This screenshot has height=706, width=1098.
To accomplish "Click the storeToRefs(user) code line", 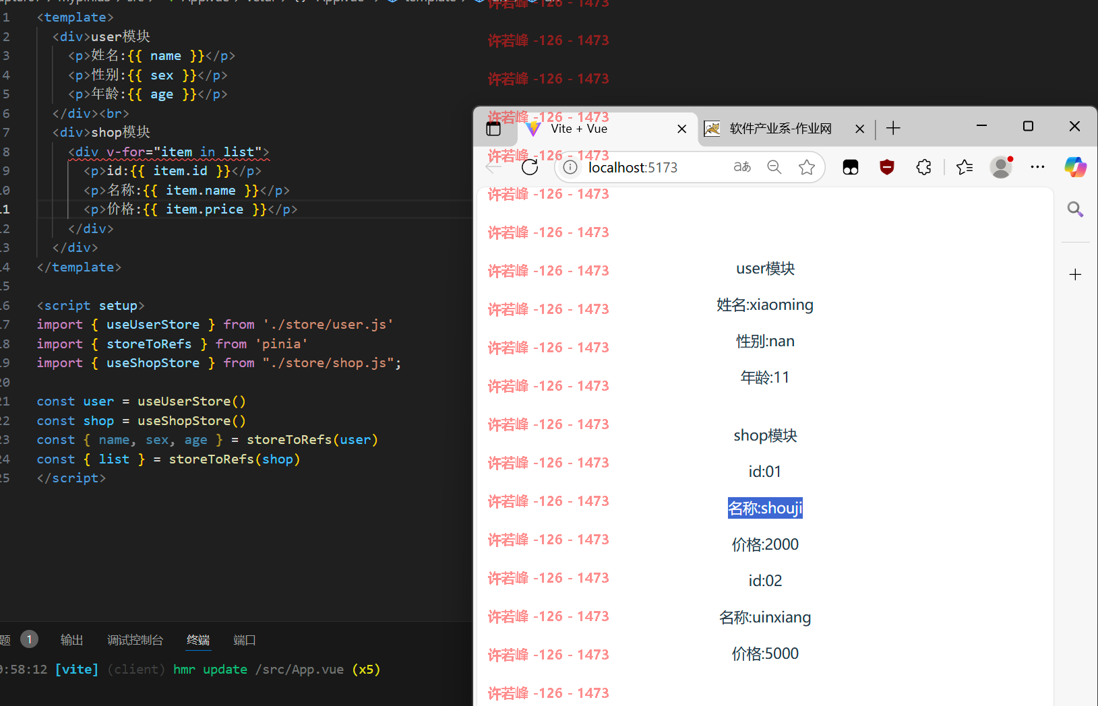I will click(x=208, y=440).
